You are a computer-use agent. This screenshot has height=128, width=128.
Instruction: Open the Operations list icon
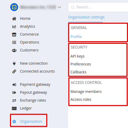point(14,42)
